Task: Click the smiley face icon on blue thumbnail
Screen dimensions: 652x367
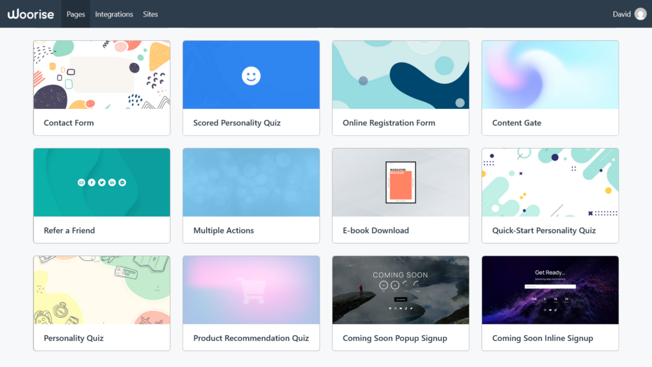Action: pos(251,76)
